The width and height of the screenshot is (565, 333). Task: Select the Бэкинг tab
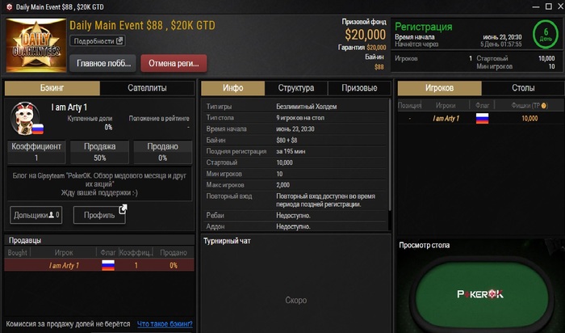tap(52, 87)
